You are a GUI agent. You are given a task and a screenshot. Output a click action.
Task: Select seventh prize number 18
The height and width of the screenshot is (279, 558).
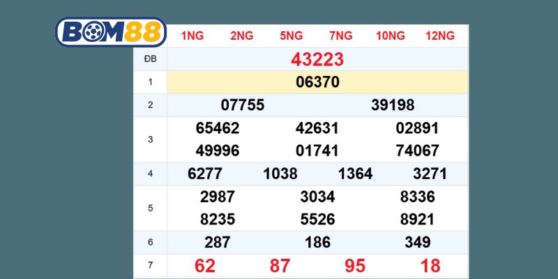click(430, 266)
